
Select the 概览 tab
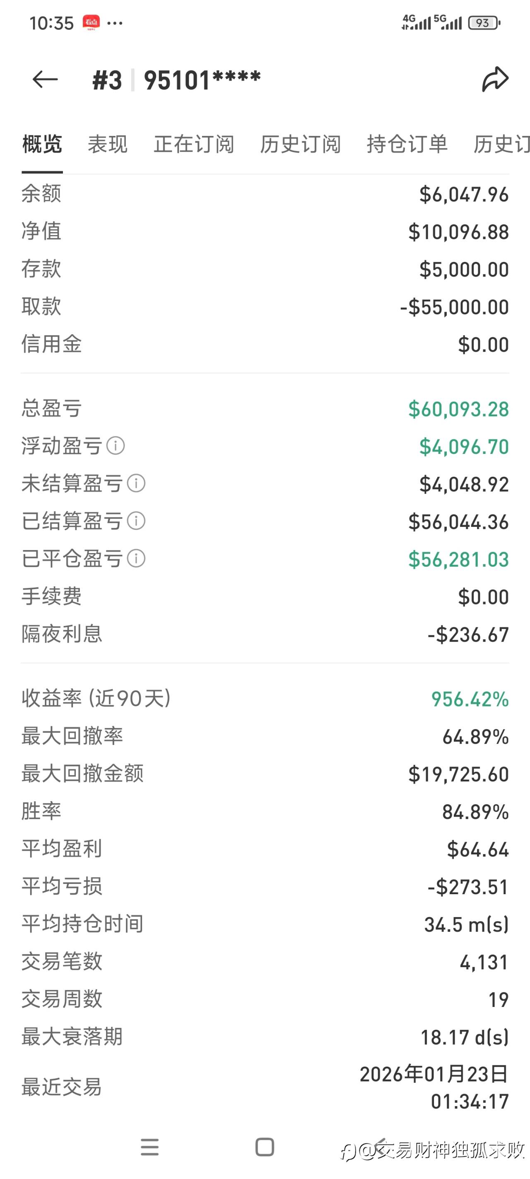pyautogui.click(x=42, y=144)
